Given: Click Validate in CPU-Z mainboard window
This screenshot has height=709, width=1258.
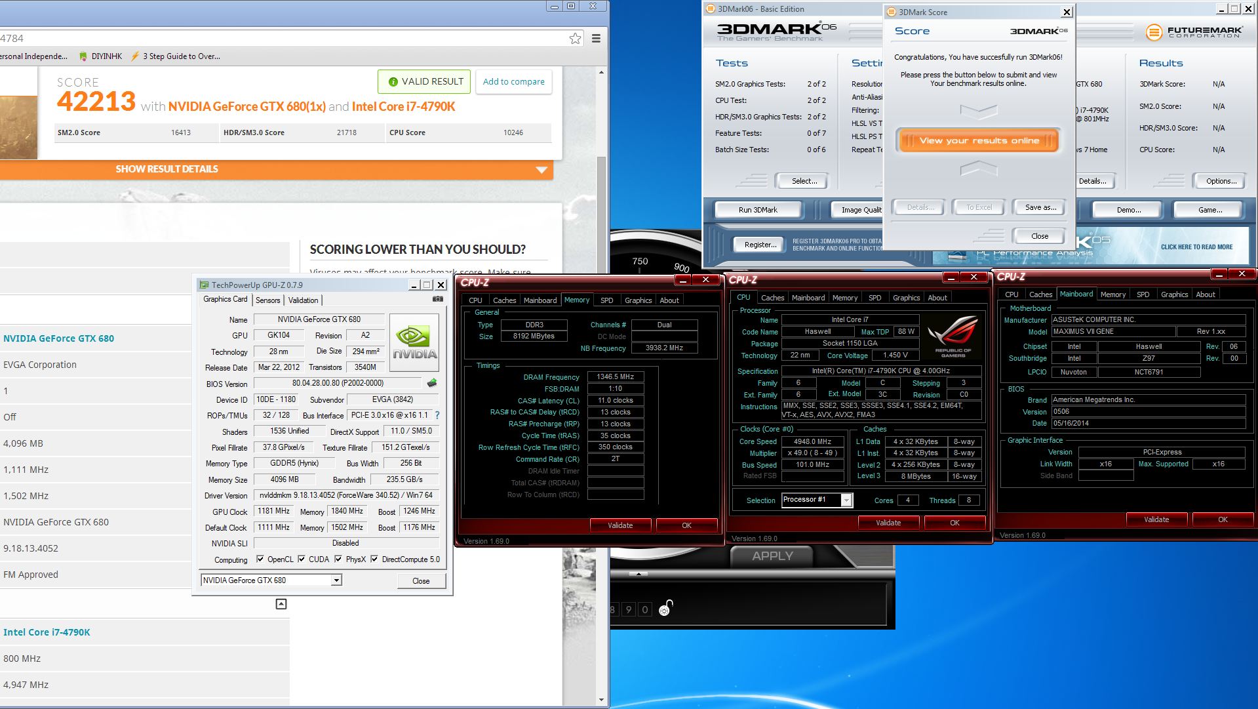Looking at the screenshot, I should coord(1156,519).
